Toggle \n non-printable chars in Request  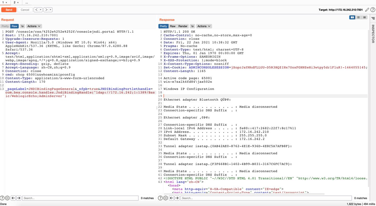pyautogui.click(x=23, y=26)
